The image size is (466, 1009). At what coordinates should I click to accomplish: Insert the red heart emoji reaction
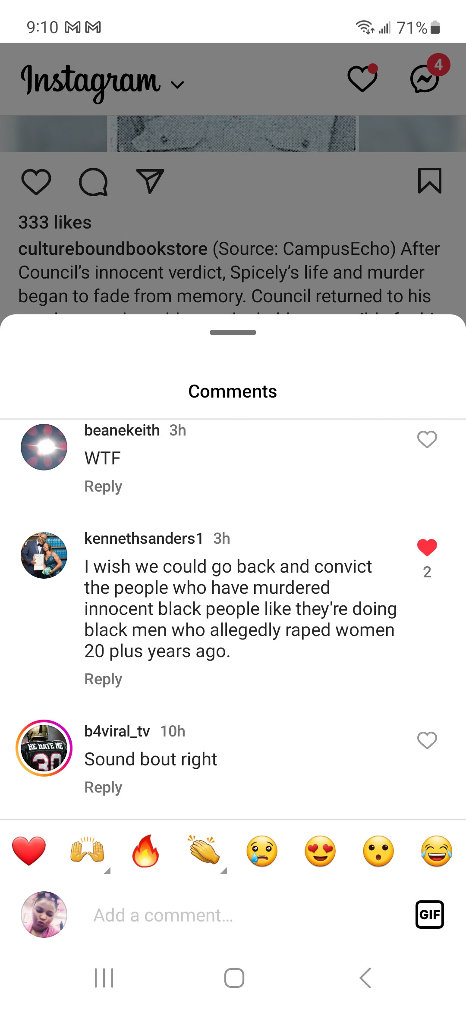(29, 851)
